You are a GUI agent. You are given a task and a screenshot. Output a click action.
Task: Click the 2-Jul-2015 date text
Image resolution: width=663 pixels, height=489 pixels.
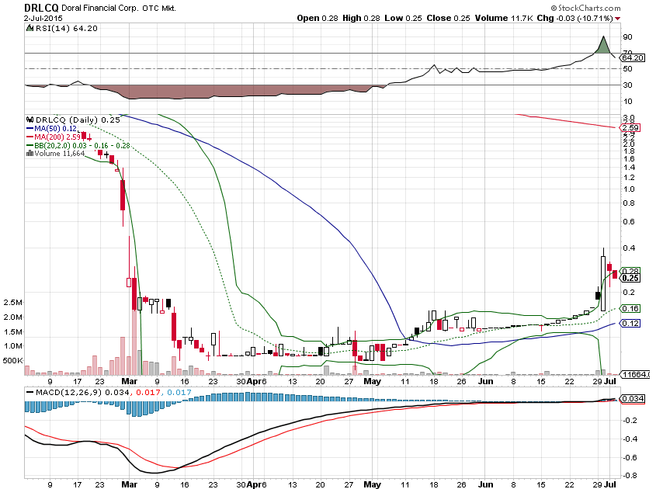point(43,18)
